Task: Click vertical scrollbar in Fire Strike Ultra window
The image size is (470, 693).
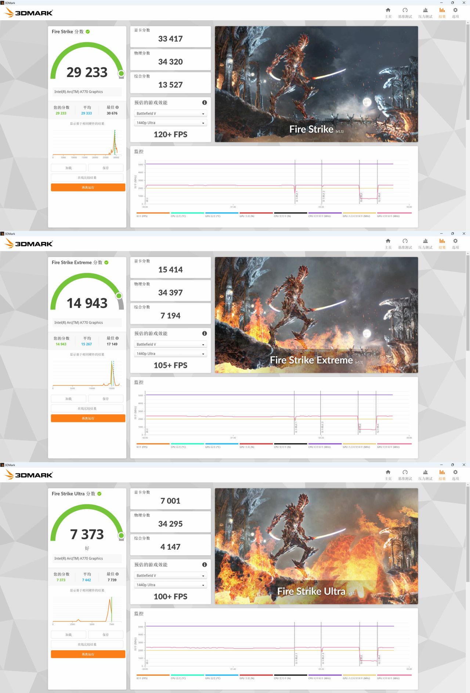Action: (x=468, y=534)
